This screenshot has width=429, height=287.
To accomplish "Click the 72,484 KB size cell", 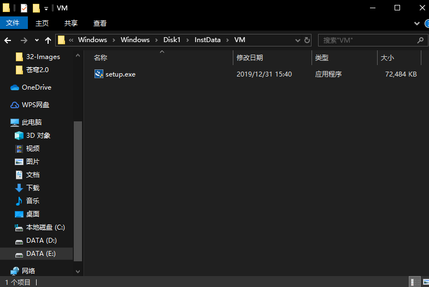I will click(x=401, y=74).
